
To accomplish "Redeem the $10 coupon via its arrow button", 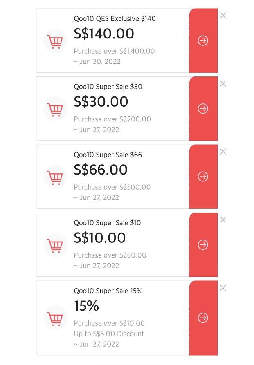I will [x=202, y=245].
